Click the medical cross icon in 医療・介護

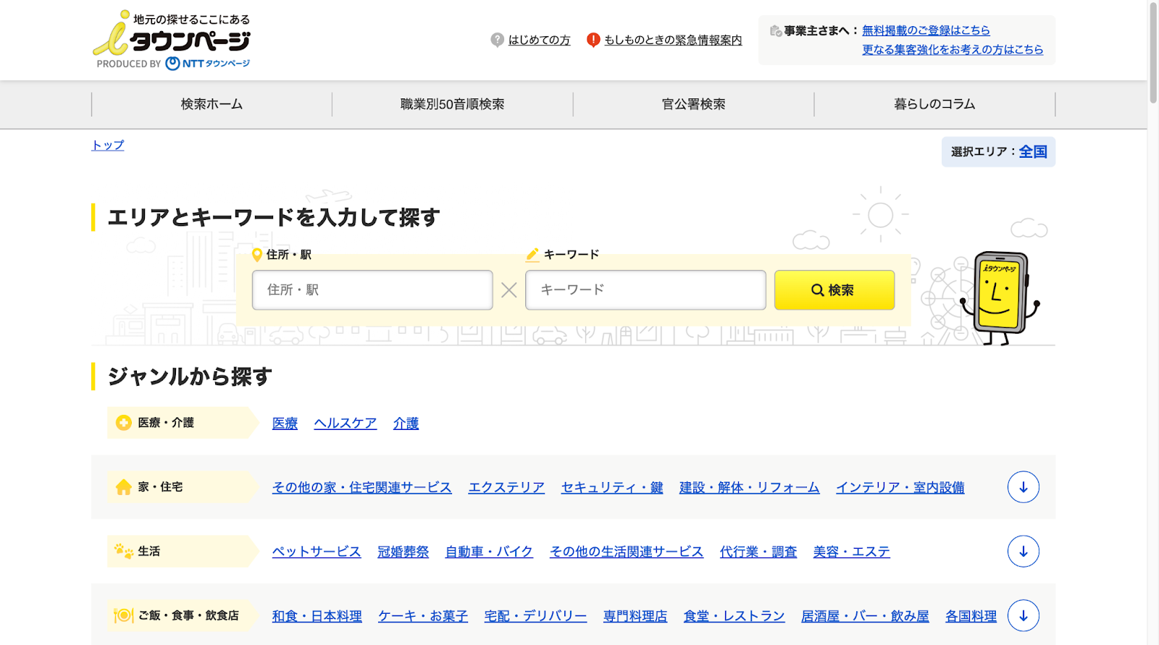click(124, 423)
